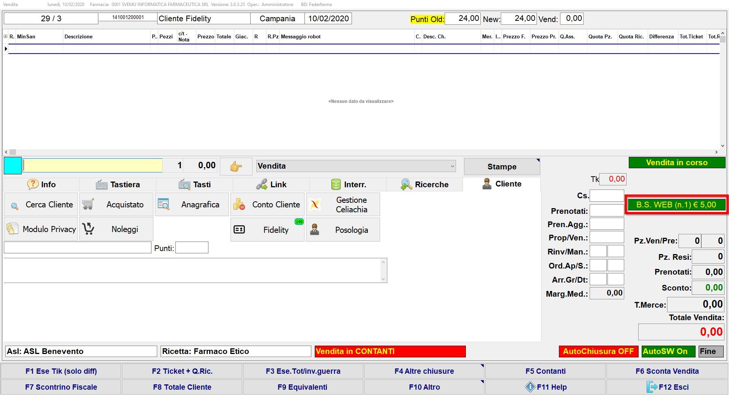Expand the grid column chooser
The image size is (729, 395).
pyautogui.click(x=6, y=36)
